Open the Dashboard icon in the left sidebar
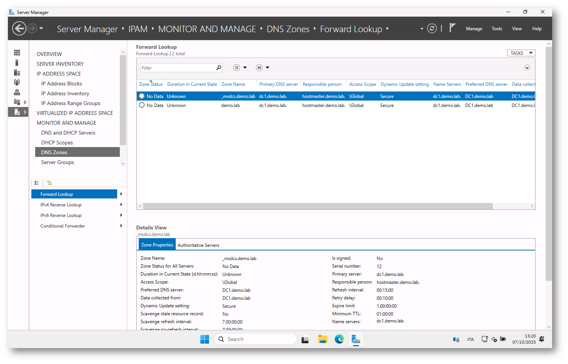The width and height of the screenshot is (568, 364). tap(17, 53)
